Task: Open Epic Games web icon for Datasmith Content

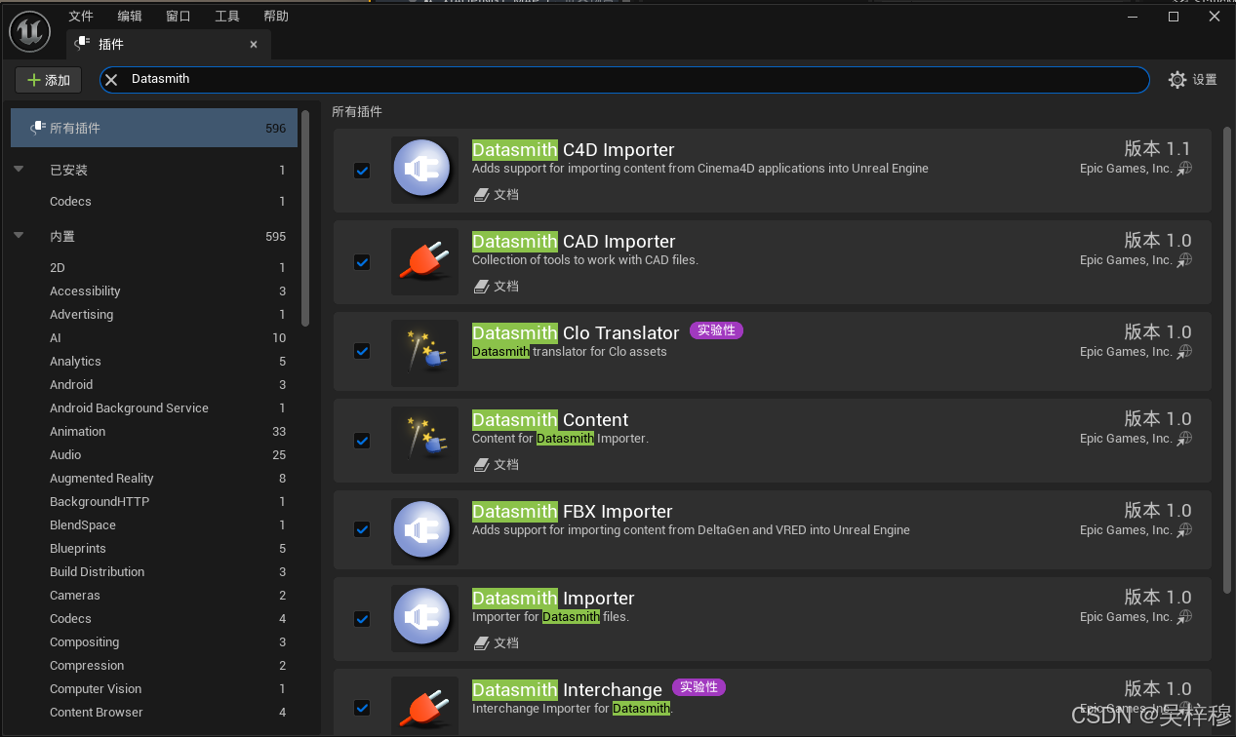Action: click(x=1184, y=439)
